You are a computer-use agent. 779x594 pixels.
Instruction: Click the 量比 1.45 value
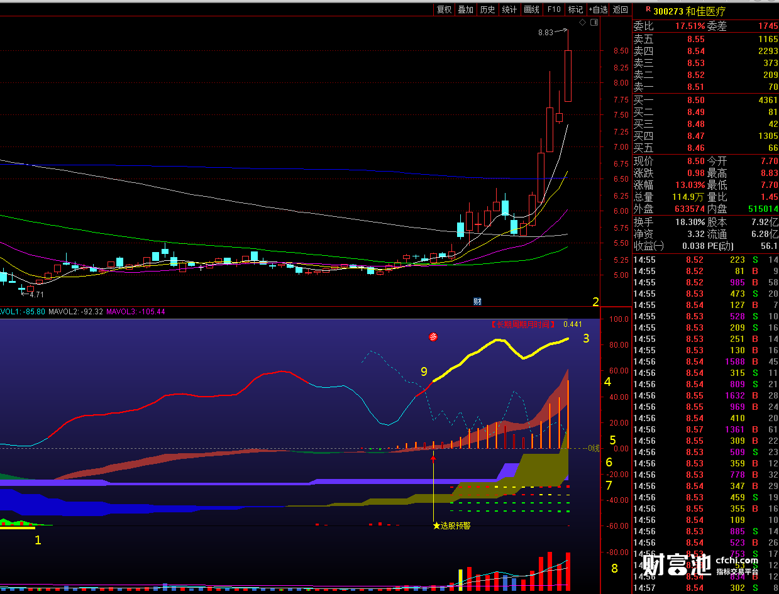[770, 197]
